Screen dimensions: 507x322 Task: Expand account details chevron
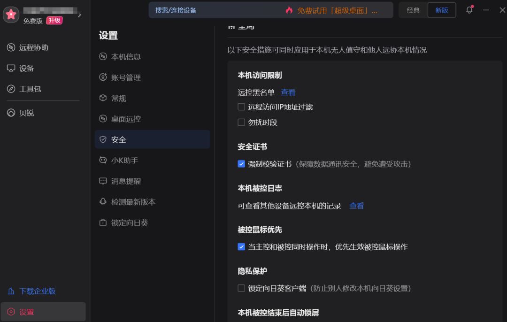(79, 15)
